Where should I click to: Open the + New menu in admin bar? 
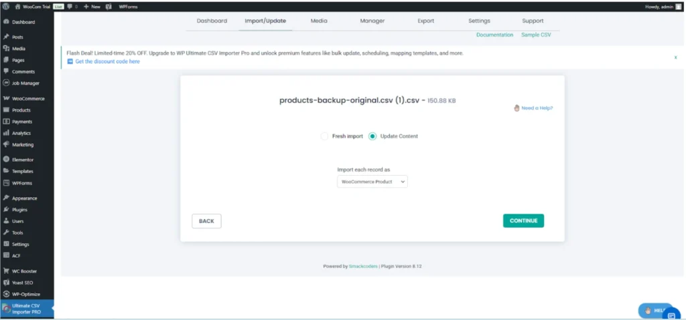(x=91, y=5)
